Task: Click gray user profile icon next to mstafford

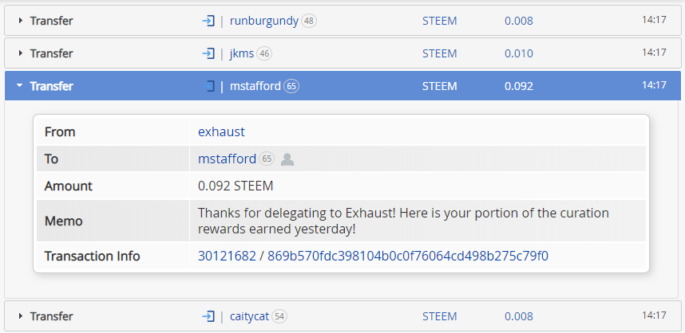Action: 287,159
